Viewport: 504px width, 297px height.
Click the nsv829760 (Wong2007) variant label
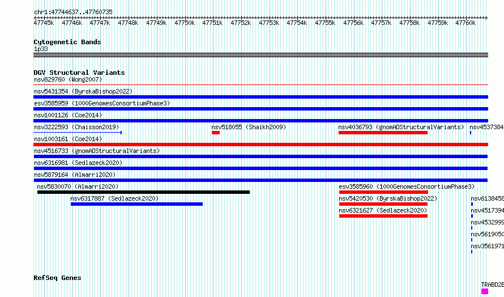point(68,79)
